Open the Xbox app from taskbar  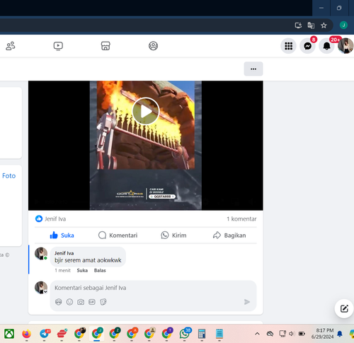9,334
